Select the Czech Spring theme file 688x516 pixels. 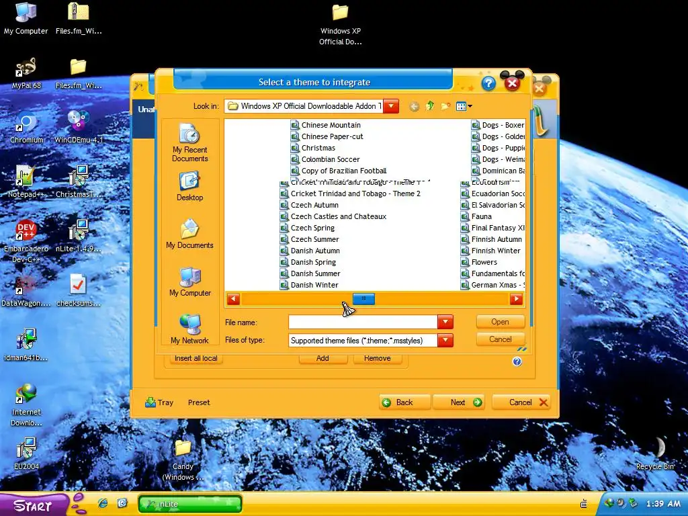(307, 228)
